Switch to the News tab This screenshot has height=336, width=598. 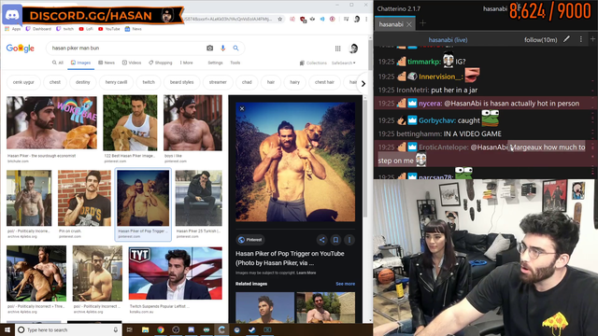click(107, 63)
